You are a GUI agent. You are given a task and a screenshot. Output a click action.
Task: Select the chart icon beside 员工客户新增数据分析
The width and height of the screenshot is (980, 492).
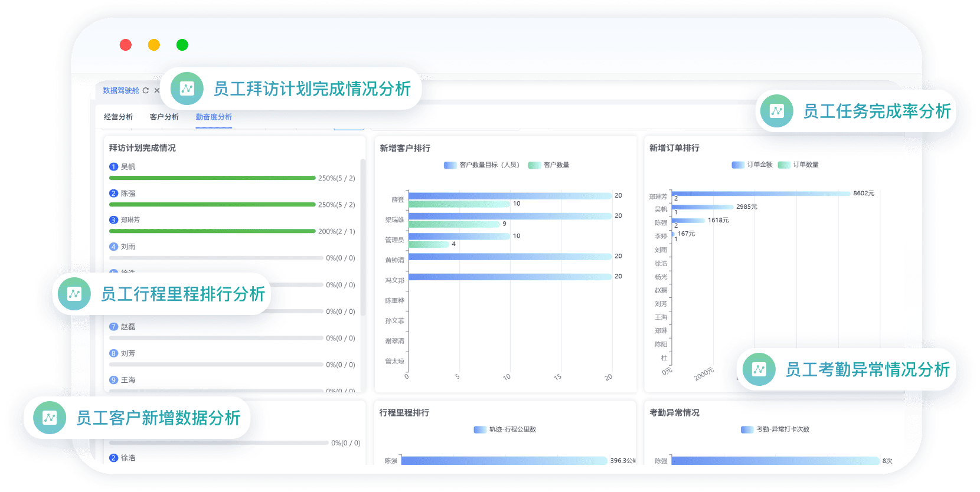50,418
